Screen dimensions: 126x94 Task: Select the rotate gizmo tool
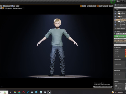click(83, 6)
